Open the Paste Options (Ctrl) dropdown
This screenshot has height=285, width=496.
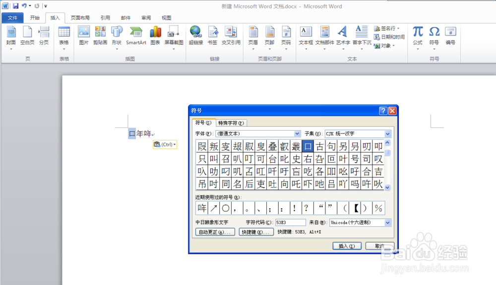165,144
